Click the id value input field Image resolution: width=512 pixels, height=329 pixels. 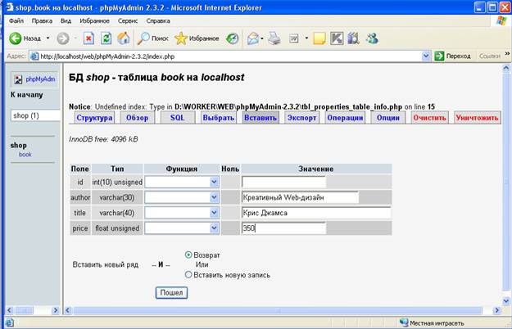(x=283, y=182)
